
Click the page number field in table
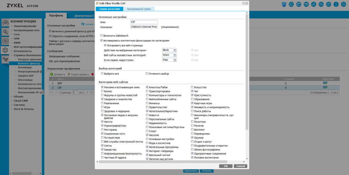click(75, 92)
